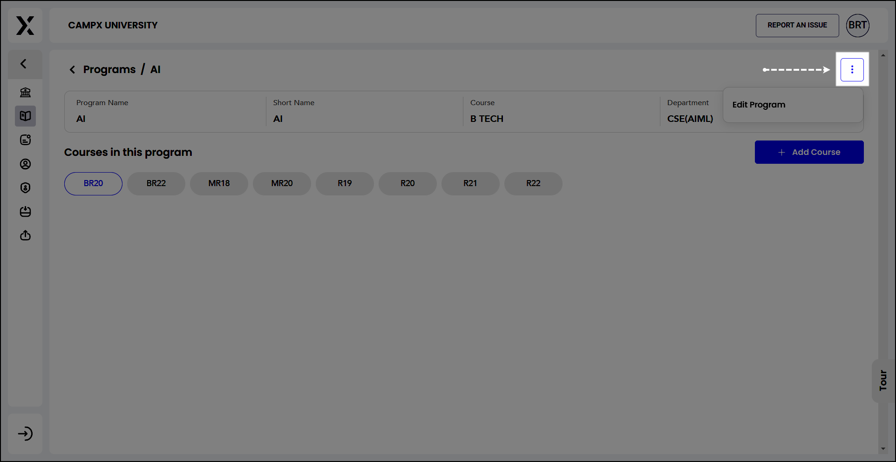Open the Tour side tab
The width and height of the screenshot is (896, 462).
point(883,381)
